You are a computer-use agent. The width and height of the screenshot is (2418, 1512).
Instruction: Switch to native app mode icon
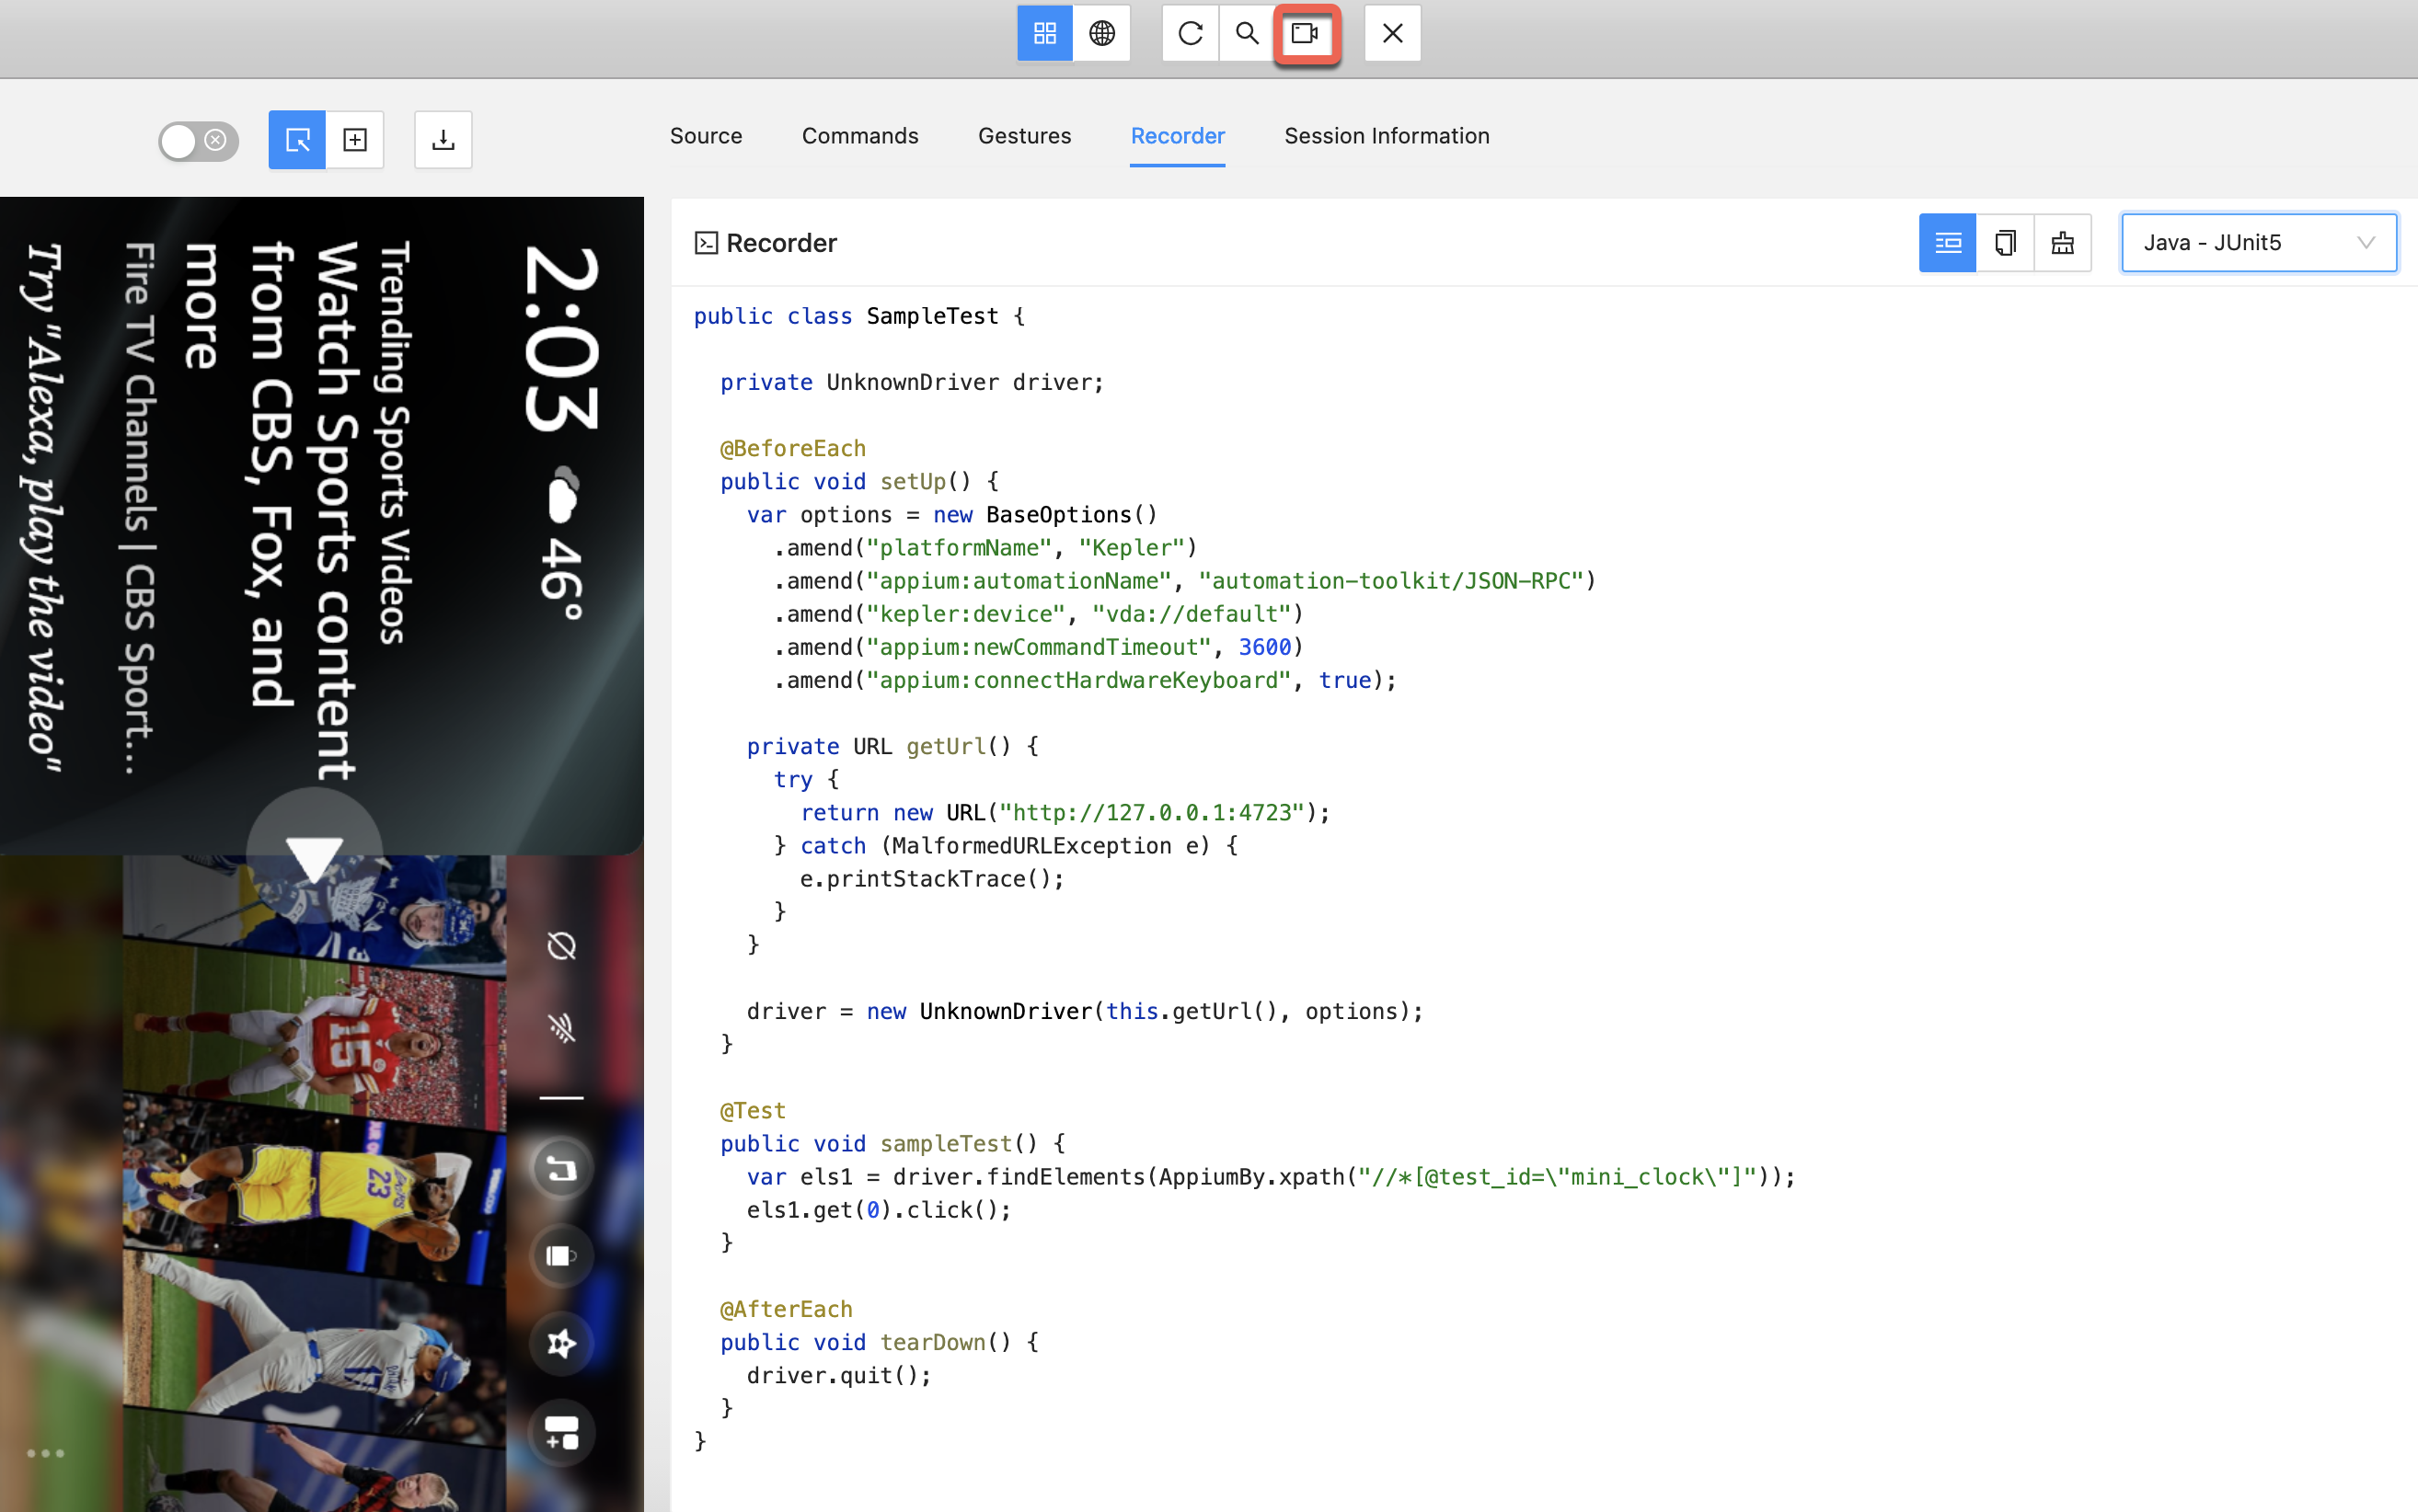click(x=1044, y=34)
